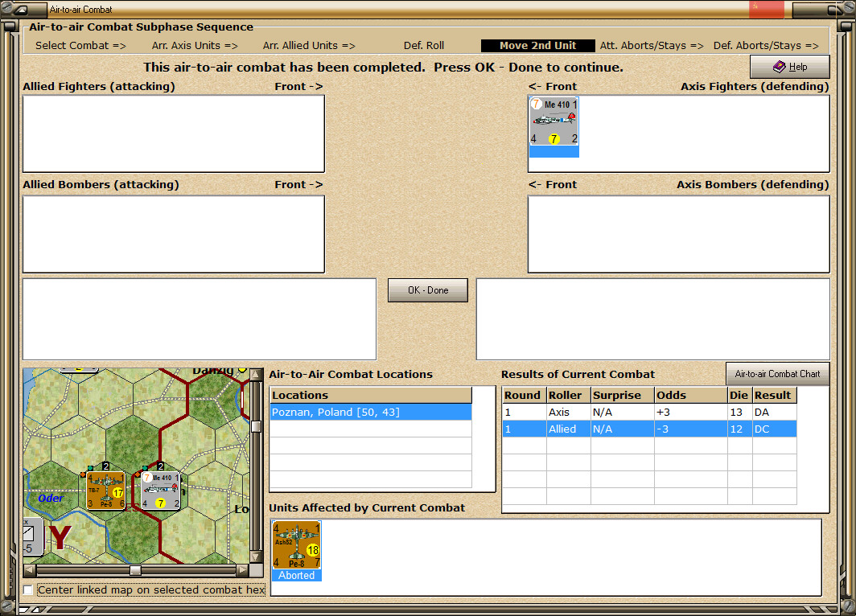Click the Arr. Allied Units subphase step

click(309, 46)
